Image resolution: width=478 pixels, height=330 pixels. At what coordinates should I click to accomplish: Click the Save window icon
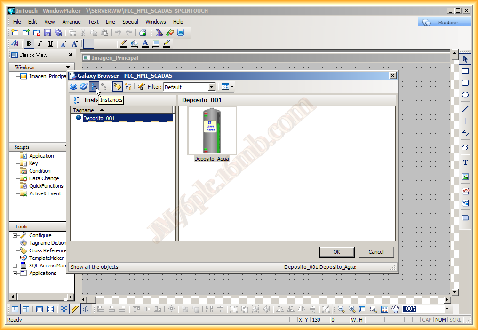[48, 32]
